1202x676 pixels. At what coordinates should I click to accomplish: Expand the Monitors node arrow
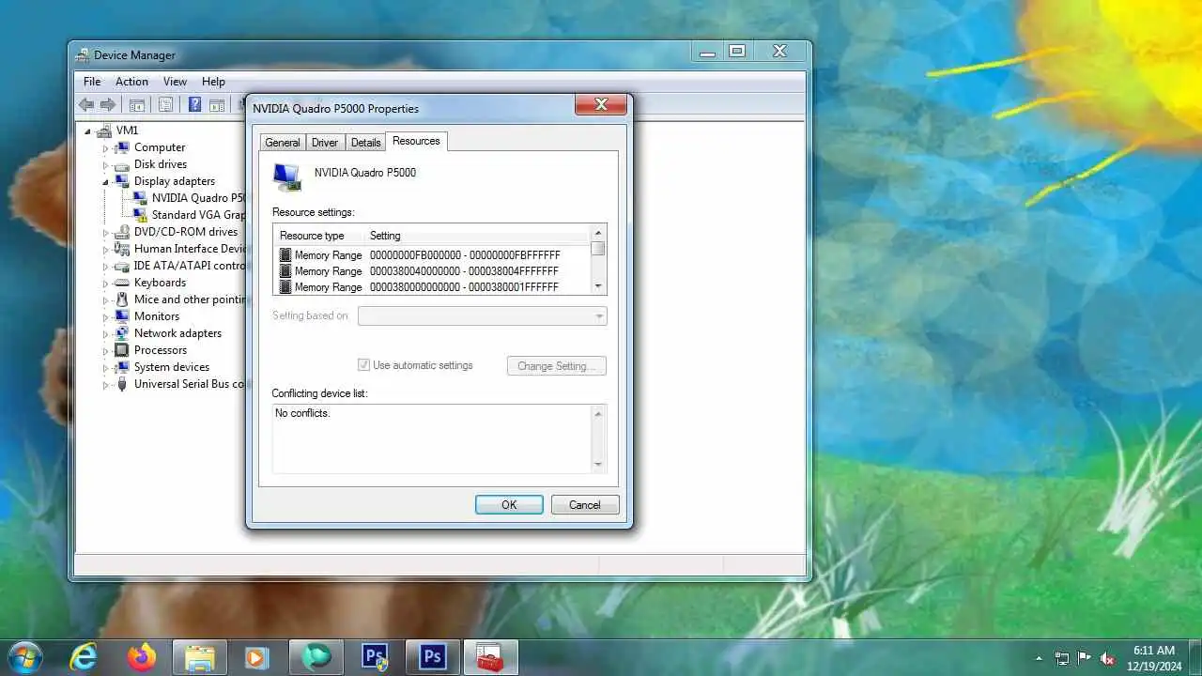pos(106,316)
